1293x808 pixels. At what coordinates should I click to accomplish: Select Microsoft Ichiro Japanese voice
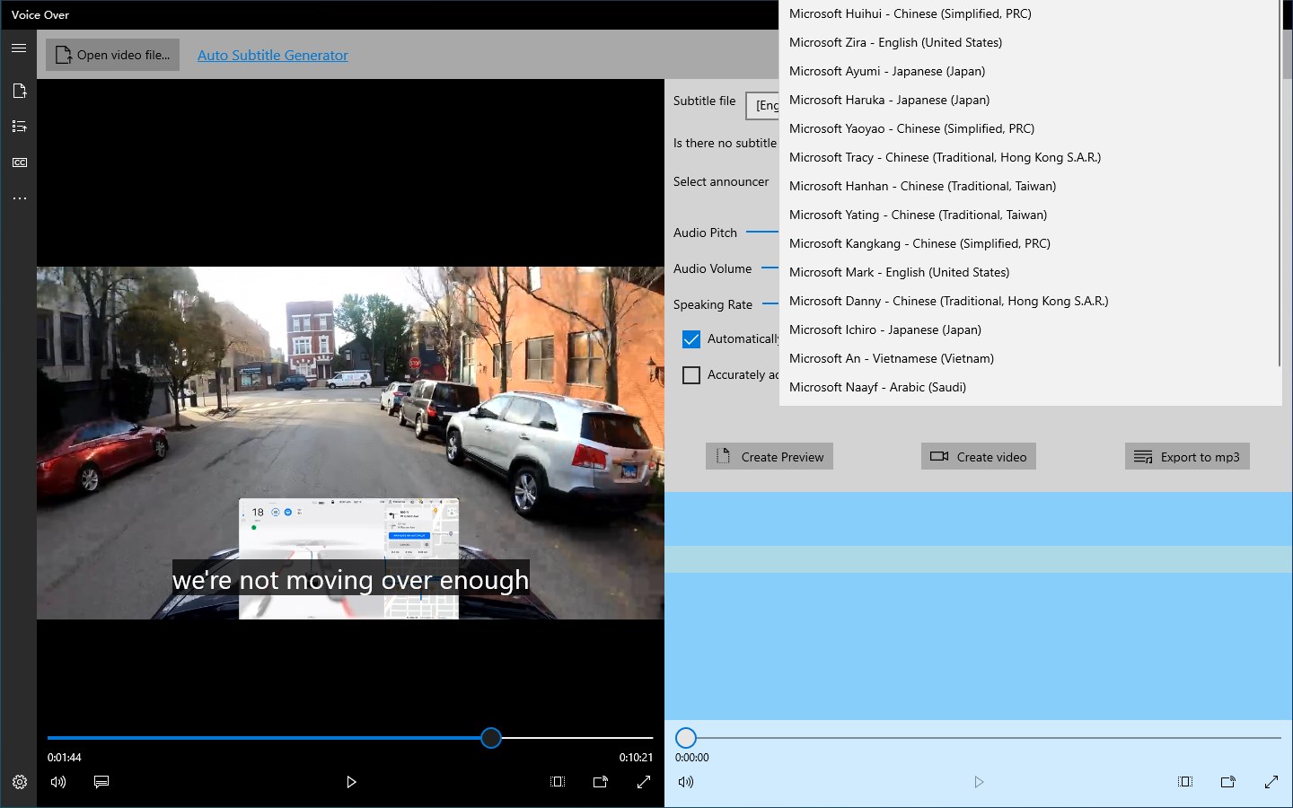(1030, 329)
